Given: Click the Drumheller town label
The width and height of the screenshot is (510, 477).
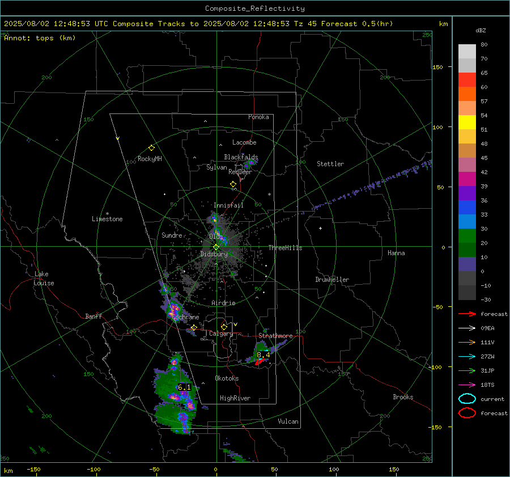Looking at the screenshot, I should 332,280.
